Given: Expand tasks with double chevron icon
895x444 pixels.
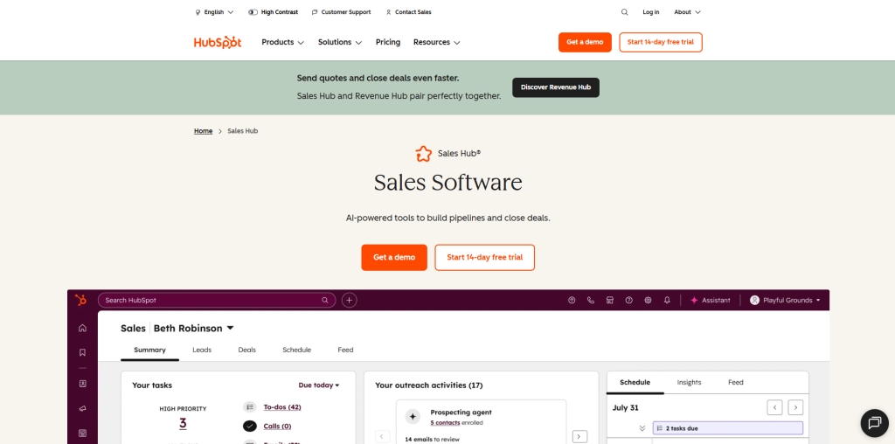Looking at the screenshot, I should (642, 428).
